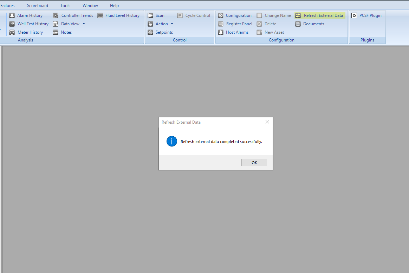The width and height of the screenshot is (409, 273).
Task: Open the Help menu
Action: 114,6
